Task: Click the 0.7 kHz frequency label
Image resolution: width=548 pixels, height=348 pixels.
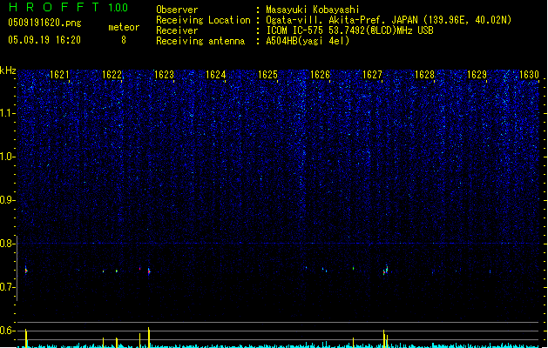Action: pos(8,287)
